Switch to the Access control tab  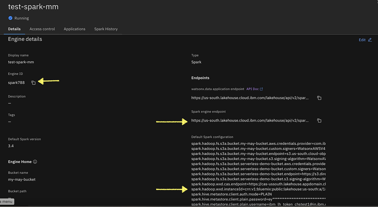pyautogui.click(x=42, y=29)
